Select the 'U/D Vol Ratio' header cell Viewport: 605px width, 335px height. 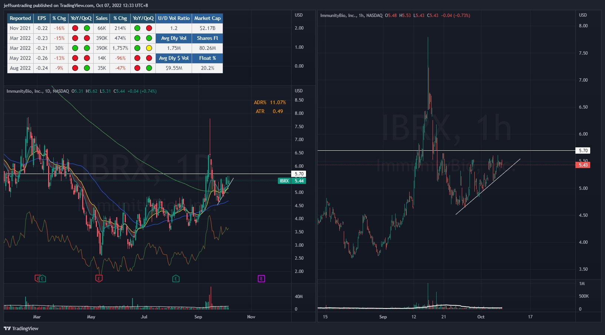click(174, 18)
